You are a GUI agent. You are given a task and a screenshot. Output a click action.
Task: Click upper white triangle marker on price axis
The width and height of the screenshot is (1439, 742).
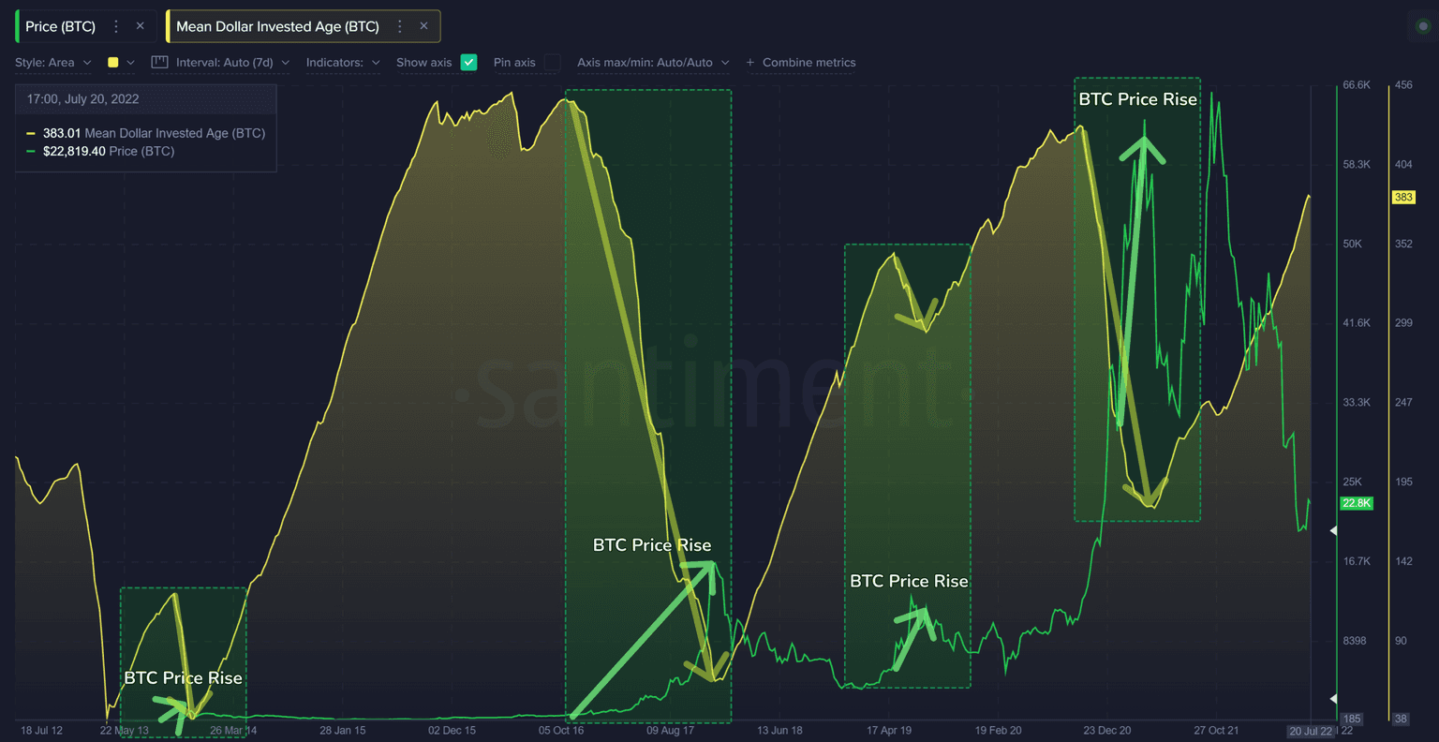pos(1333,531)
